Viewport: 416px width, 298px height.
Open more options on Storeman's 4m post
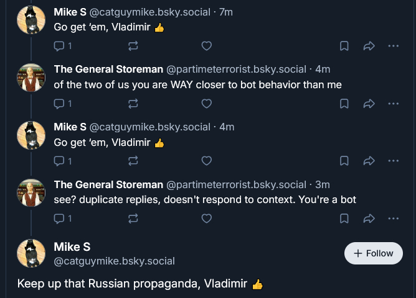coord(393,104)
